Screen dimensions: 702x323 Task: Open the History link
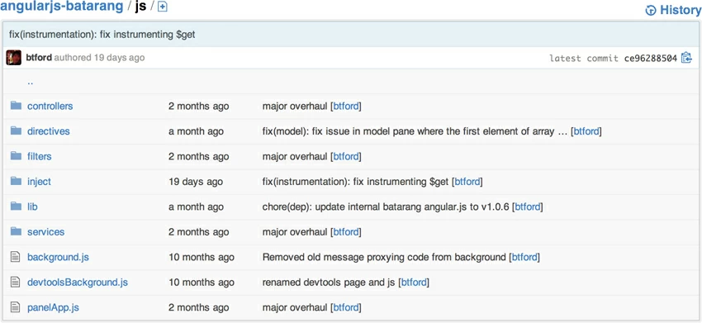point(680,10)
